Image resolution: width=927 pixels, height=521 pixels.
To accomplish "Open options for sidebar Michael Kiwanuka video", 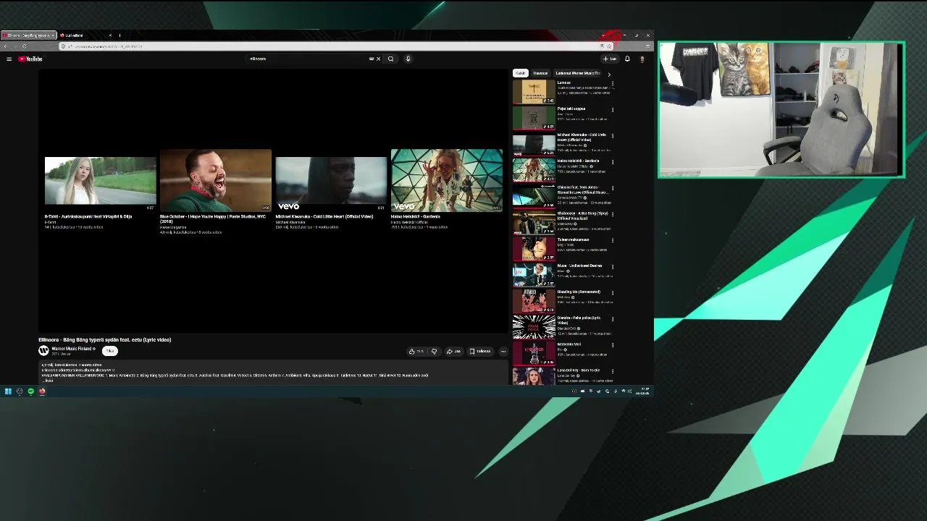I will 613,136.
